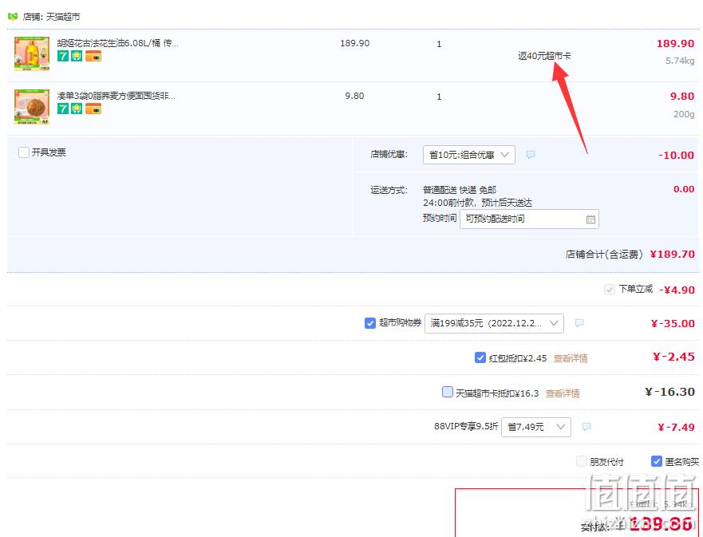
Task: Click the green 7 badge under peanut oil
Action: click(63, 56)
